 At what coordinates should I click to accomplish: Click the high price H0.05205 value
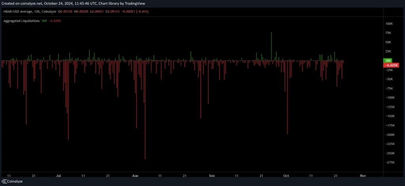point(81,11)
